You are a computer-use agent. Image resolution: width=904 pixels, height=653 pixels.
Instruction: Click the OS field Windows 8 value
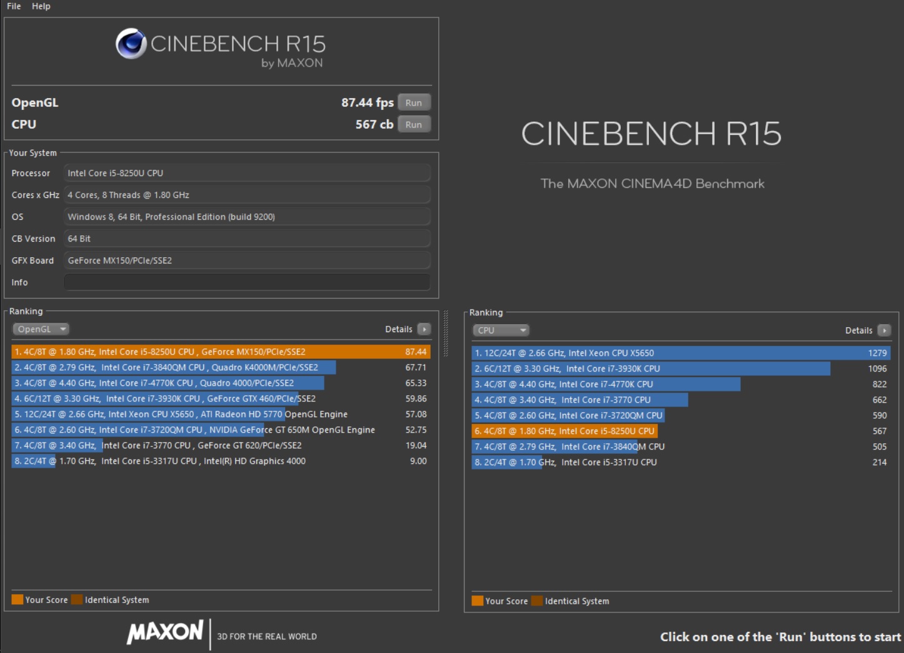[247, 217]
